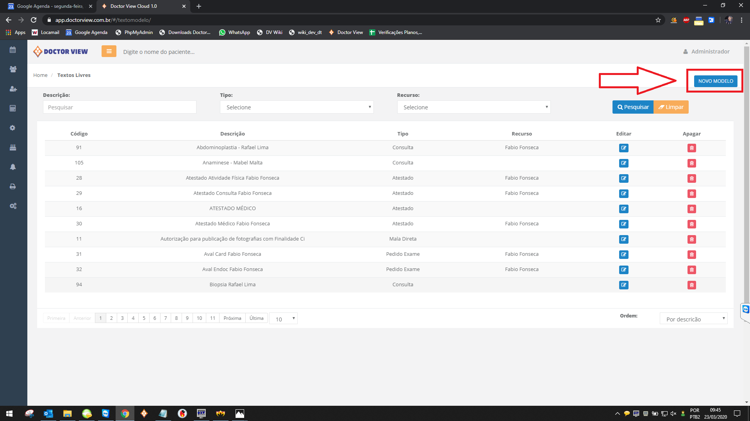Screen dimensions: 750x421
Task: Go to page 5 in pagination
Action: (144, 318)
